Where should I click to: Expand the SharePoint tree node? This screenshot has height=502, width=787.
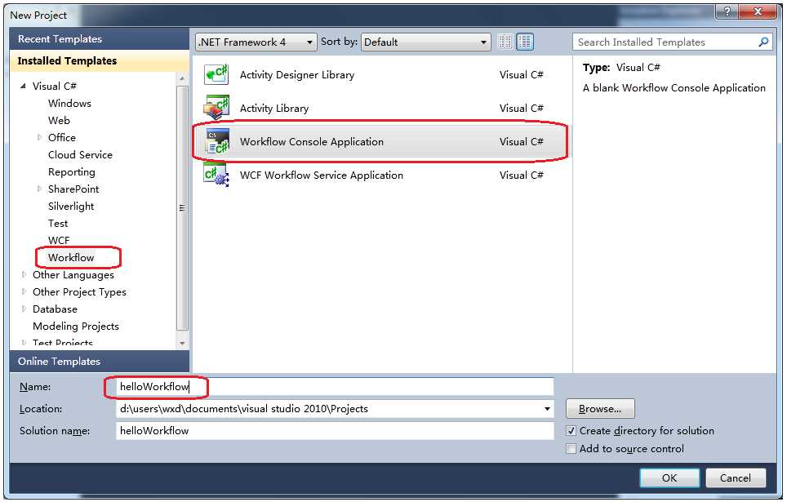pyautogui.click(x=39, y=189)
